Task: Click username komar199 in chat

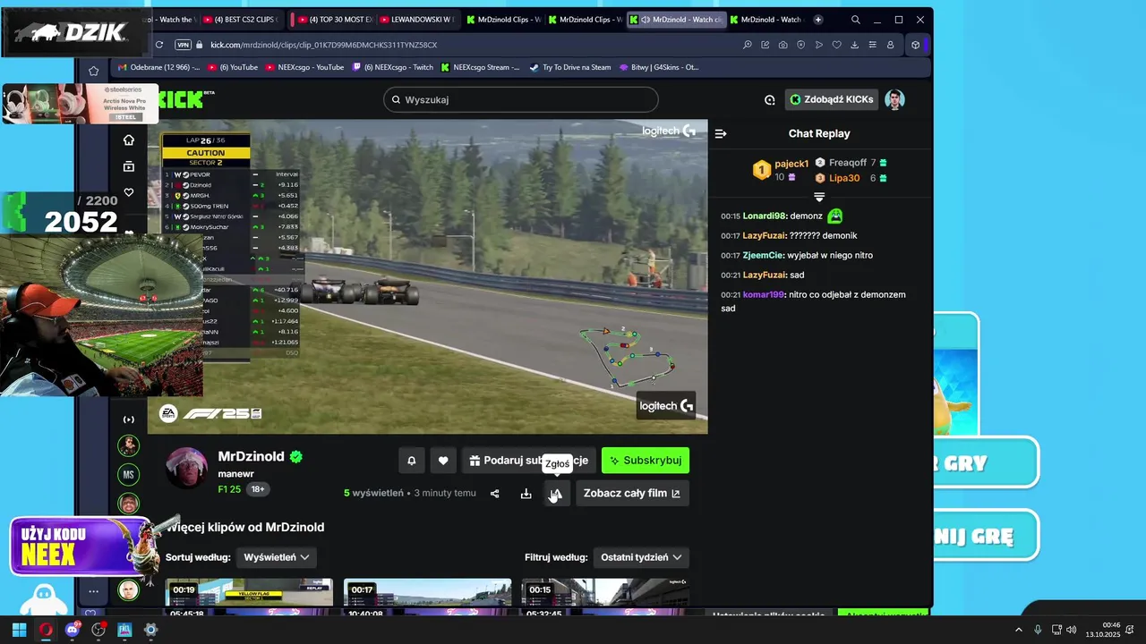Action: click(x=763, y=294)
